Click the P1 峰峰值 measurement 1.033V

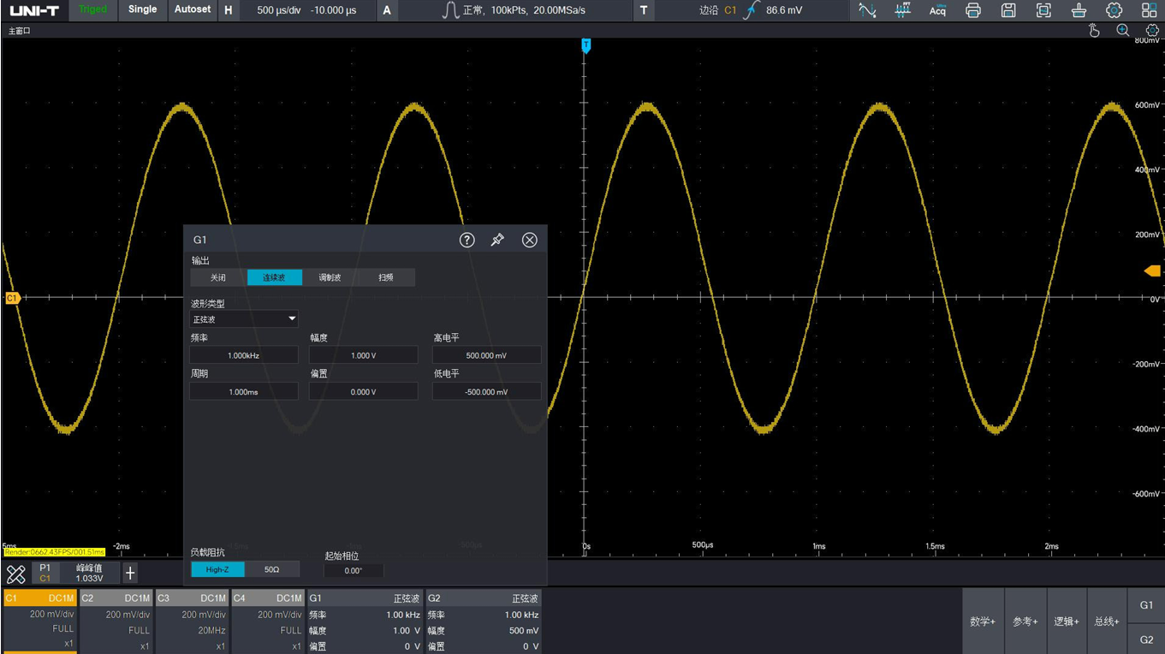click(76, 574)
